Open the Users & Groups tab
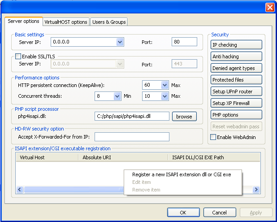 coord(109,22)
